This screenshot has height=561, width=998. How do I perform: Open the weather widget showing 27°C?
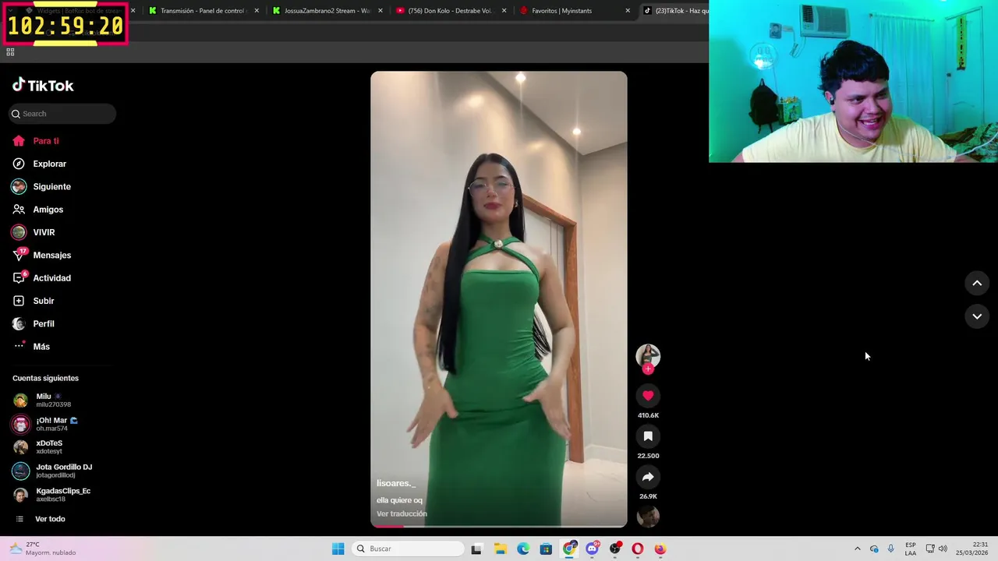(x=43, y=549)
